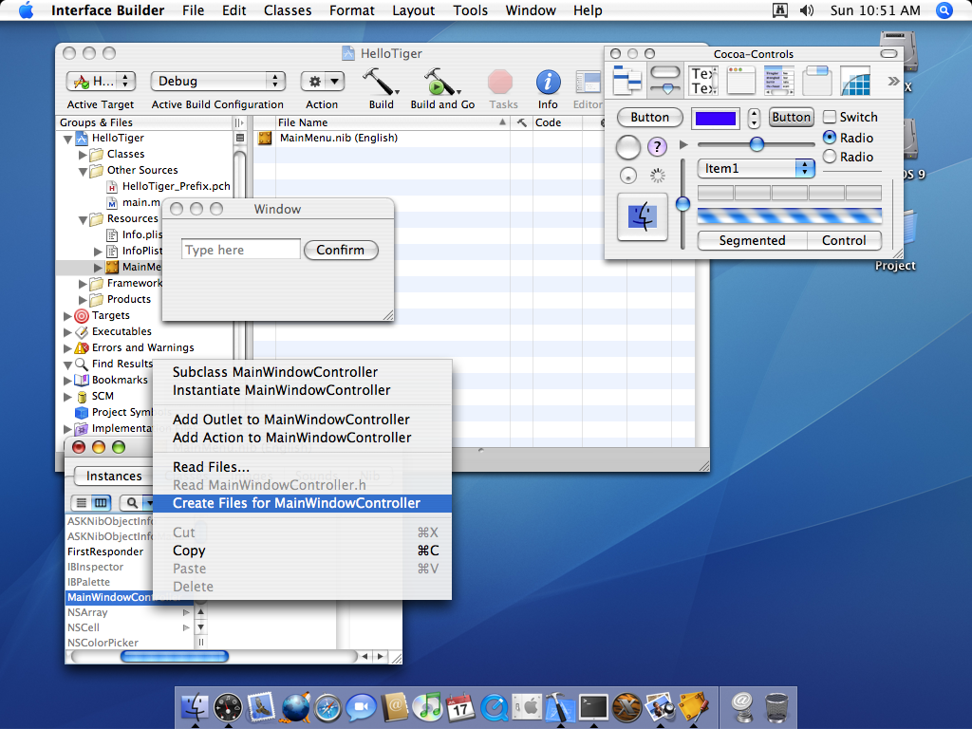The height and width of the screenshot is (729, 972).
Task: Select the Cocoa data views palette icon
Action: coord(779,81)
